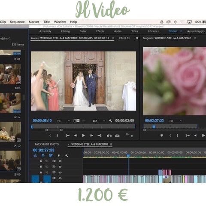The width and height of the screenshot is (206, 206).
Task: Toggle sync lock on V3 track
Action: click(54, 167)
